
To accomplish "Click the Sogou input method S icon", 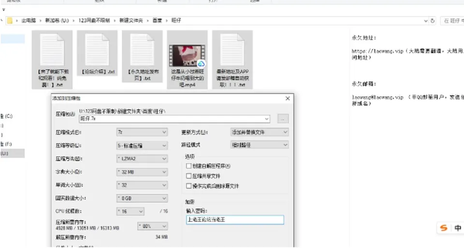I will pyautogui.click(x=444, y=228).
